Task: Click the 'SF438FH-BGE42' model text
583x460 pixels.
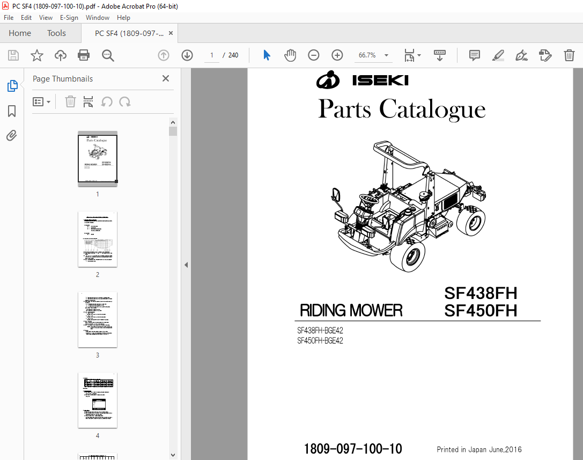Action: [x=320, y=331]
